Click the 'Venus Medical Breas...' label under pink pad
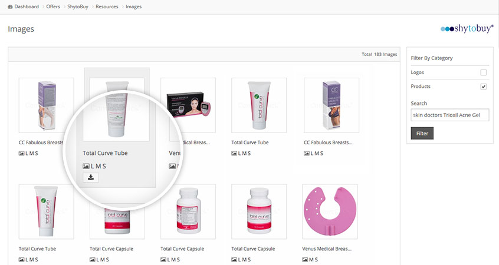This screenshot has height=265, width=499. (327, 249)
